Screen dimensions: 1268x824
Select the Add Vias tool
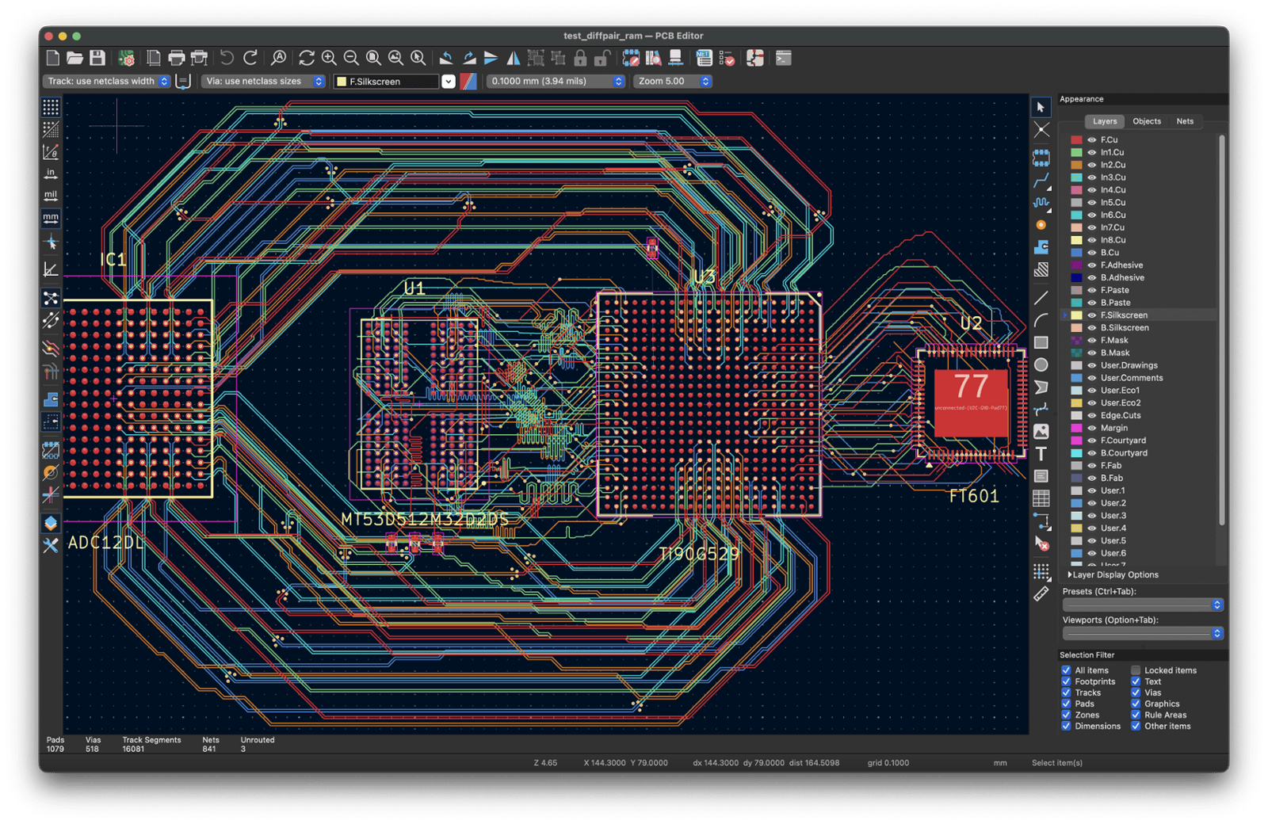tap(1041, 225)
